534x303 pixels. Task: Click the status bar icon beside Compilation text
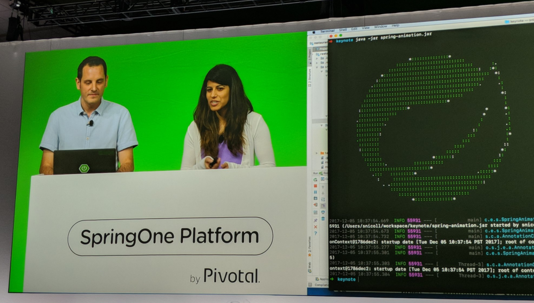tap(310, 285)
